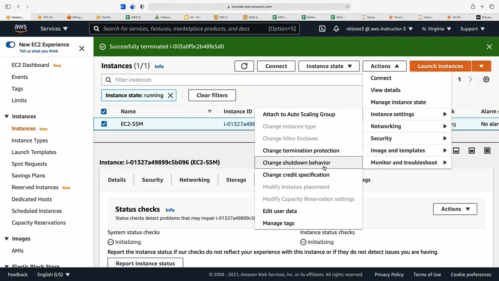The height and width of the screenshot is (281, 499).
Task: Toggle the New EC2 Experience switch
Action: (x=11, y=45)
